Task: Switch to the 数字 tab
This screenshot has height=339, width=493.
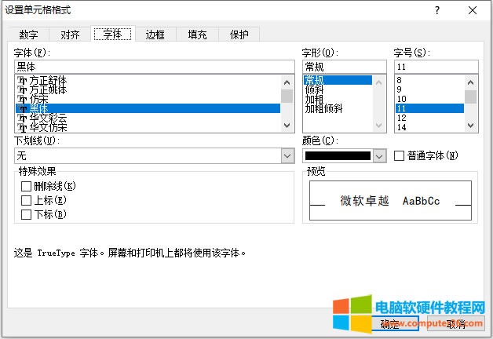Action: point(29,35)
